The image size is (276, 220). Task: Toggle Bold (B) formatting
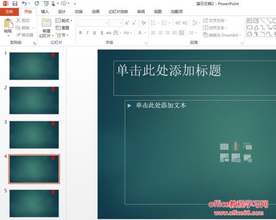pyautogui.click(x=81, y=33)
